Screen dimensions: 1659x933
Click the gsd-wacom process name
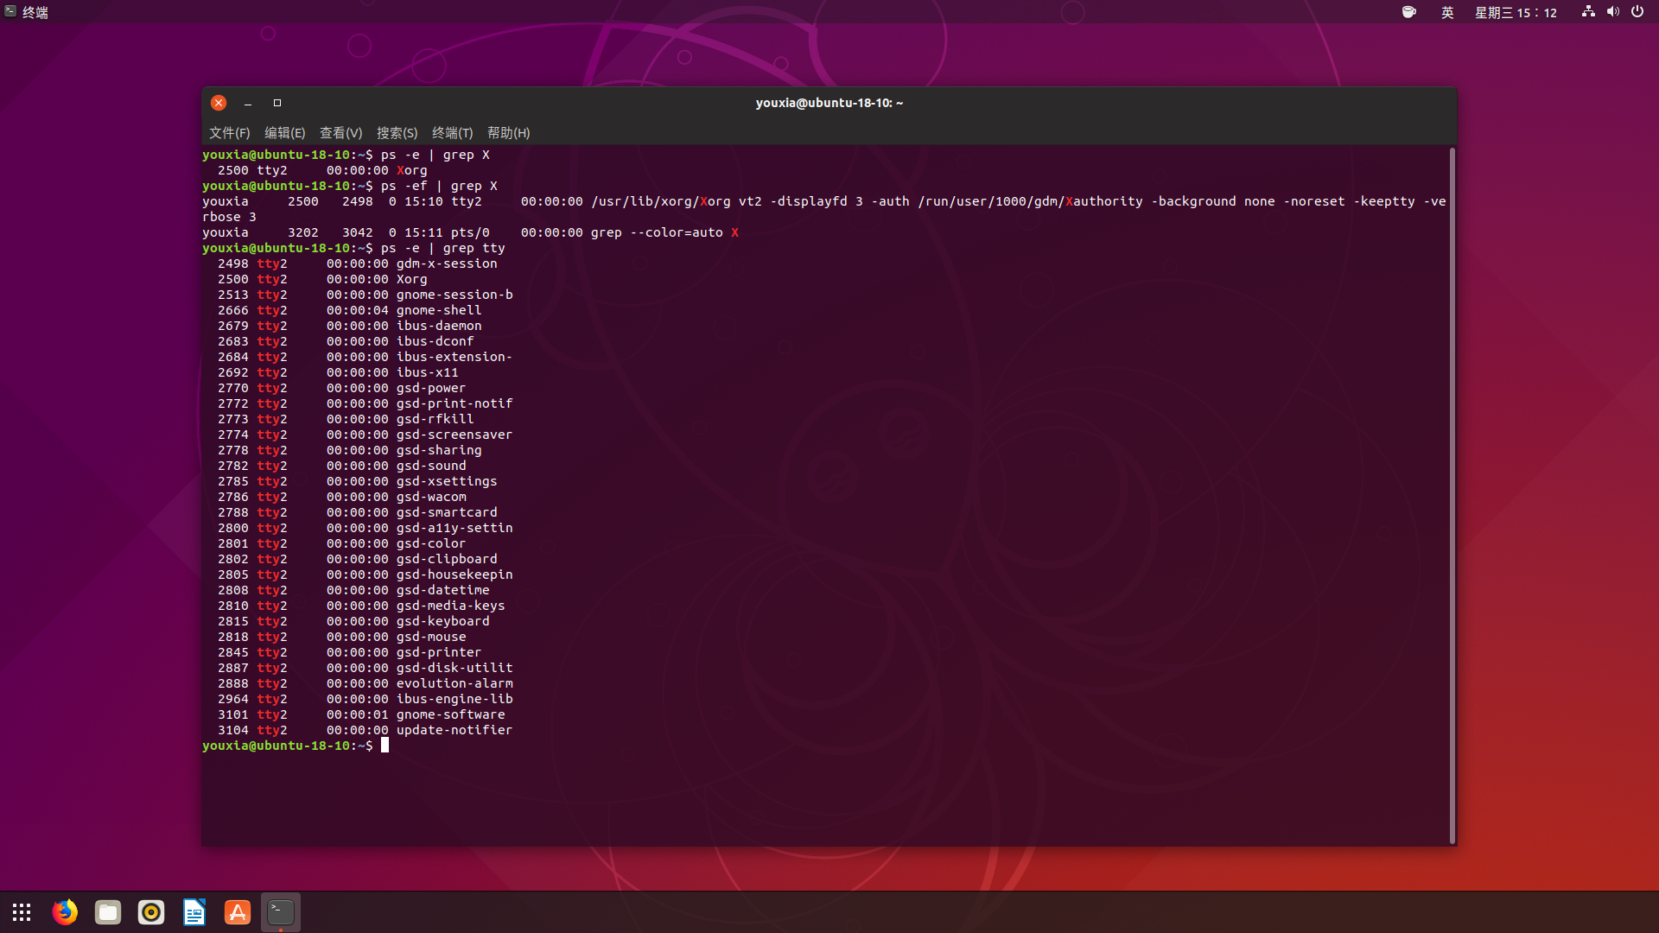point(431,497)
